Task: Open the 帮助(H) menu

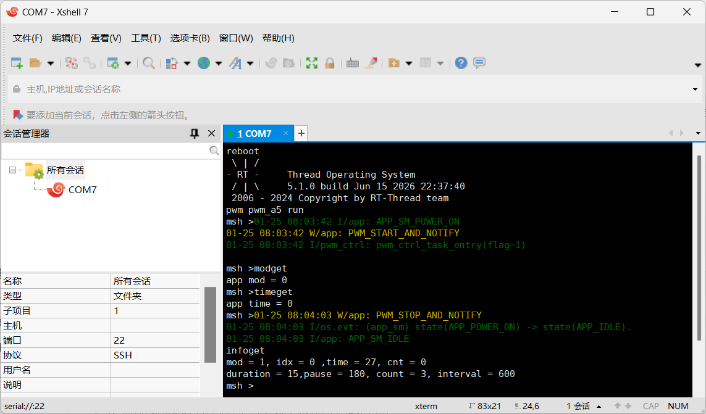Action: coord(278,38)
